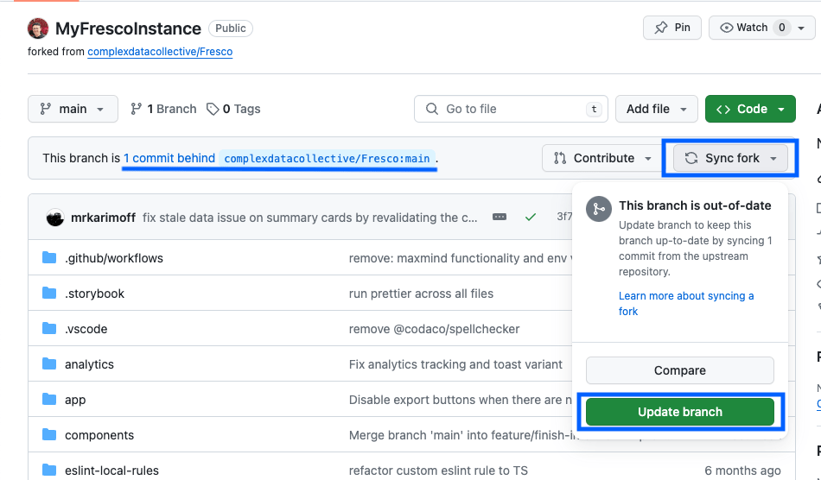Click the commit message ellipsis expander
This screenshot has width=821, height=480.
pyautogui.click(x=500, y=218)
